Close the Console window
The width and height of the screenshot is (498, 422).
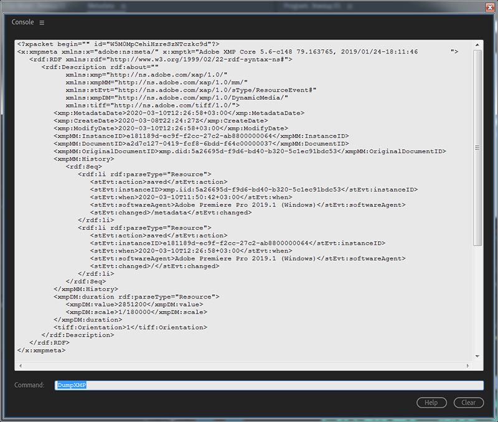pos(490,7)
